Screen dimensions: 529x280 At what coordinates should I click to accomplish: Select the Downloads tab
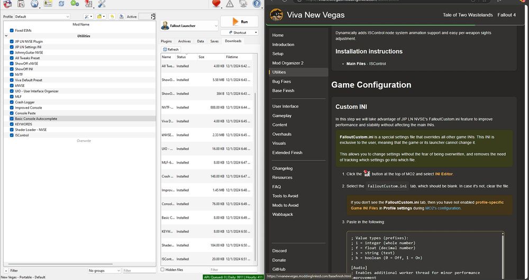(x=233, y=41)
